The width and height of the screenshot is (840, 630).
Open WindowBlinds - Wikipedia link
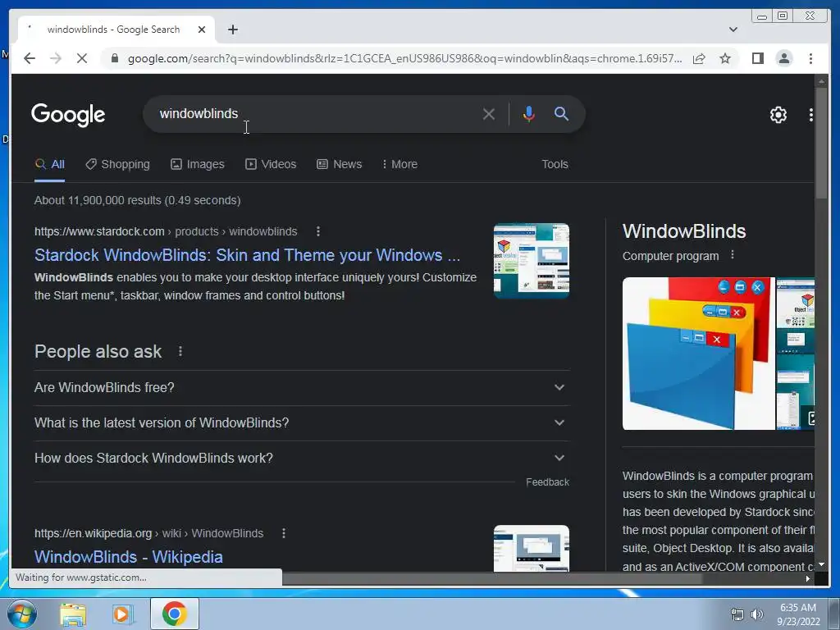tap(129, 557)
